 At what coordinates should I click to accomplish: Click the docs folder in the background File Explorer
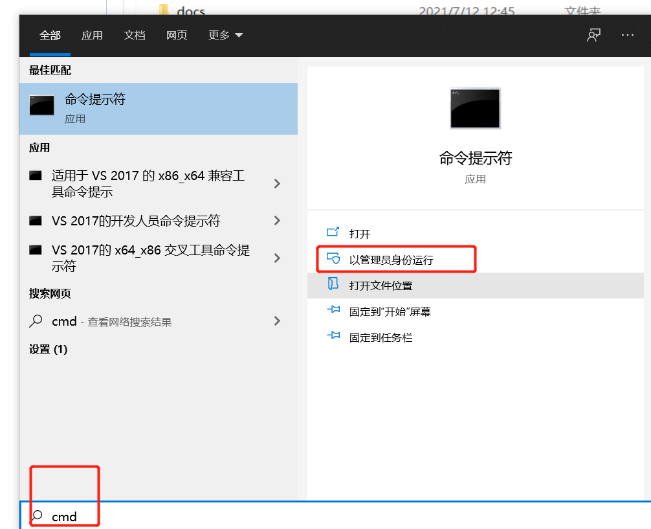(x=190, y=11)
